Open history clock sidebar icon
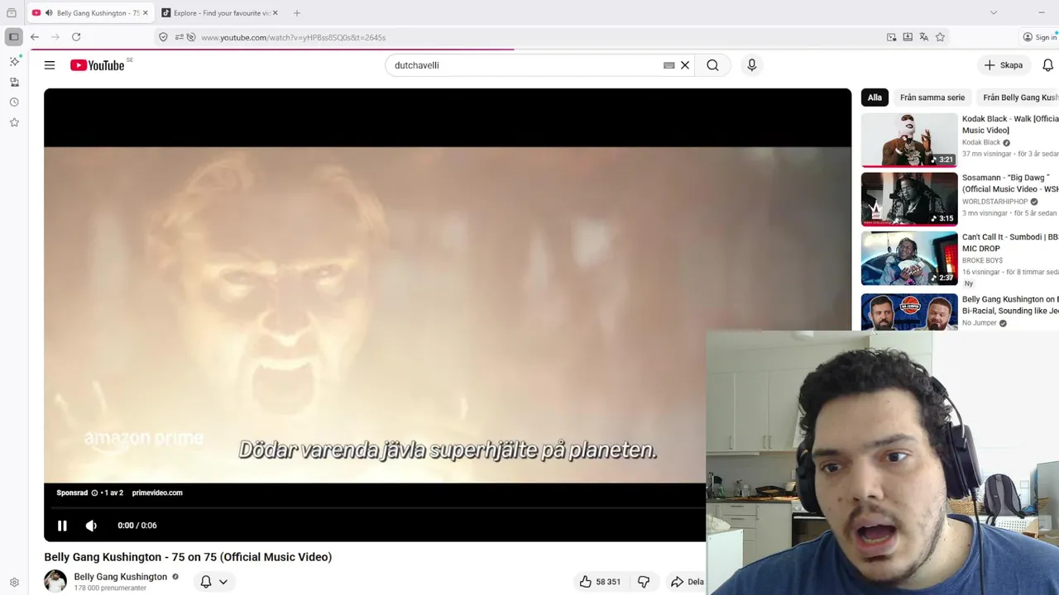The width and height of the screenshot is (1059, 595). coord(14,102)
